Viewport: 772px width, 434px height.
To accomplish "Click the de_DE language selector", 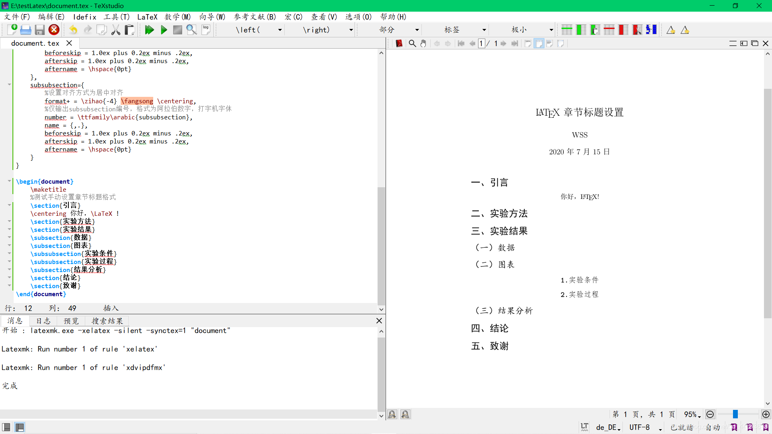I will coord(608,427).
